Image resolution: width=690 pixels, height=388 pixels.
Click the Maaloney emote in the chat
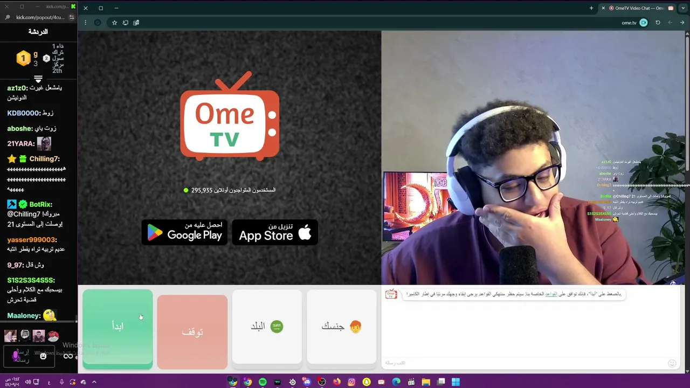click(x=50, y=315)
